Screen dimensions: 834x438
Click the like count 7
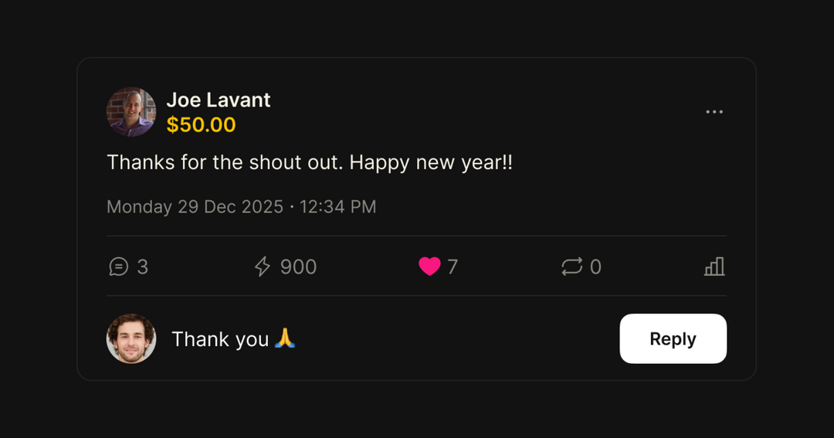pos(453,267)
